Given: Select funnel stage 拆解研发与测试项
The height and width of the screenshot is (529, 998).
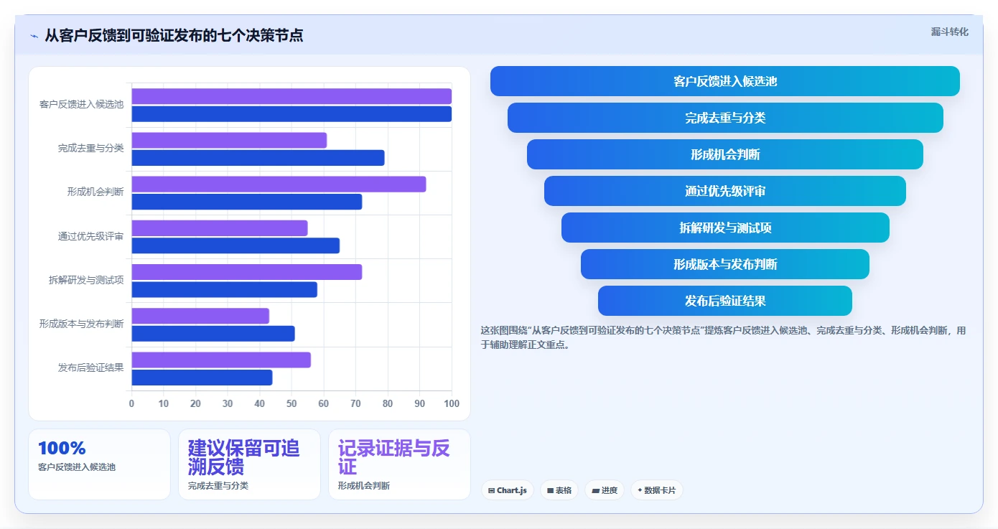Looking at the screenshot, I should [x=725, y=228].
